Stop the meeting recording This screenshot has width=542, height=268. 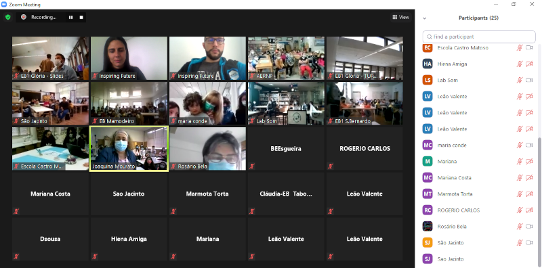(81, 18)
